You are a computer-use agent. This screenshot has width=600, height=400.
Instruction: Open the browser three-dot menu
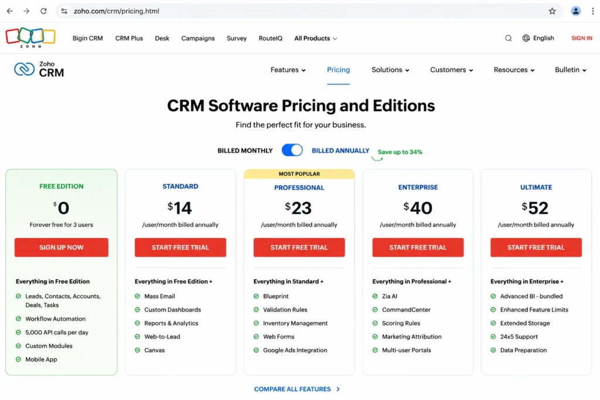pyautogui.click(x=593, y=11)
